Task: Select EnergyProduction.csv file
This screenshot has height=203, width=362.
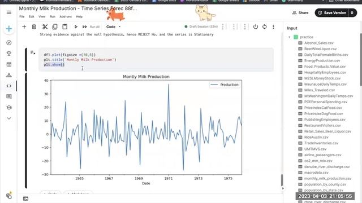Action: coord(322,60)
